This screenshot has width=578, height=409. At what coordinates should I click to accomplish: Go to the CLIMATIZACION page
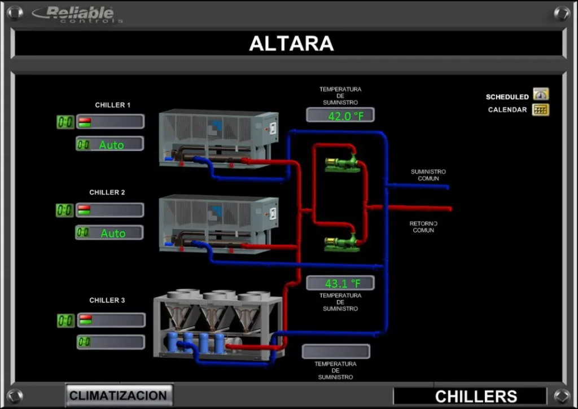119,395
